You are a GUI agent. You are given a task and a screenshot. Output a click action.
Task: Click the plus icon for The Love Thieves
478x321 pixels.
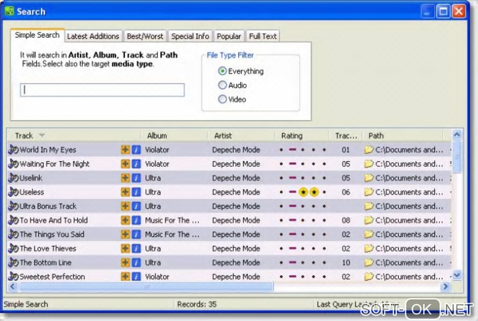pos(125,248)
